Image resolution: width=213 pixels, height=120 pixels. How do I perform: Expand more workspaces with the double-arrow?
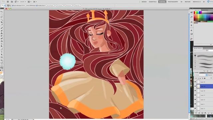point(204,2)
